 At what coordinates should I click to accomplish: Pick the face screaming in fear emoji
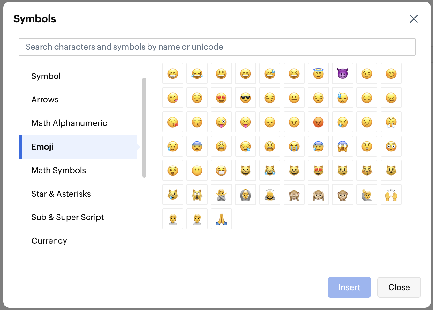(342, 146)
